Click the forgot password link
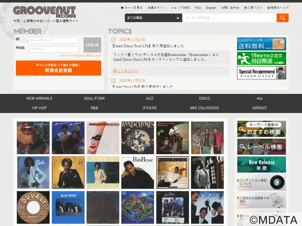 coord(80,55)
